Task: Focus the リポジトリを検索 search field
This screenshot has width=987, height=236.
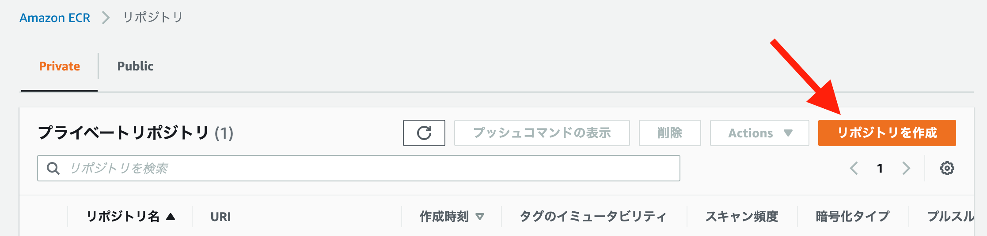Action: [358, 168]
